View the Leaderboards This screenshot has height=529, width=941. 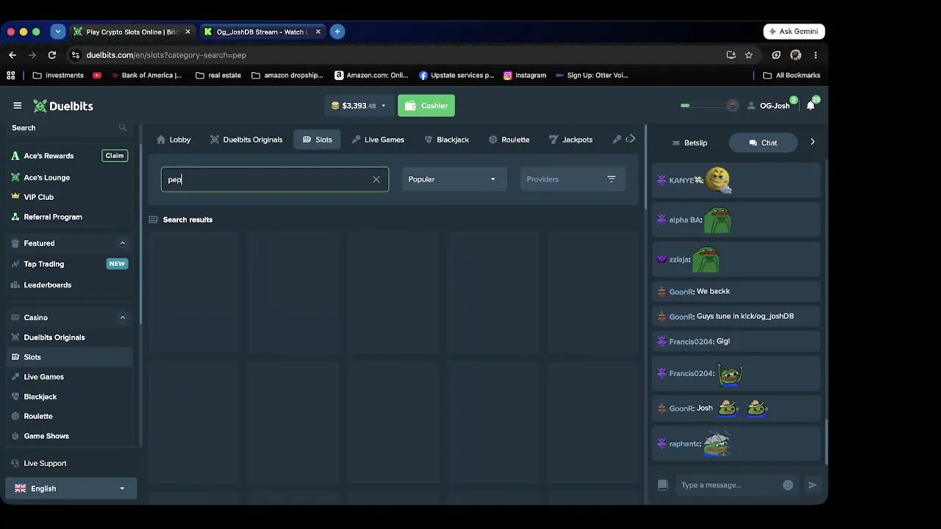pos(47,285)
